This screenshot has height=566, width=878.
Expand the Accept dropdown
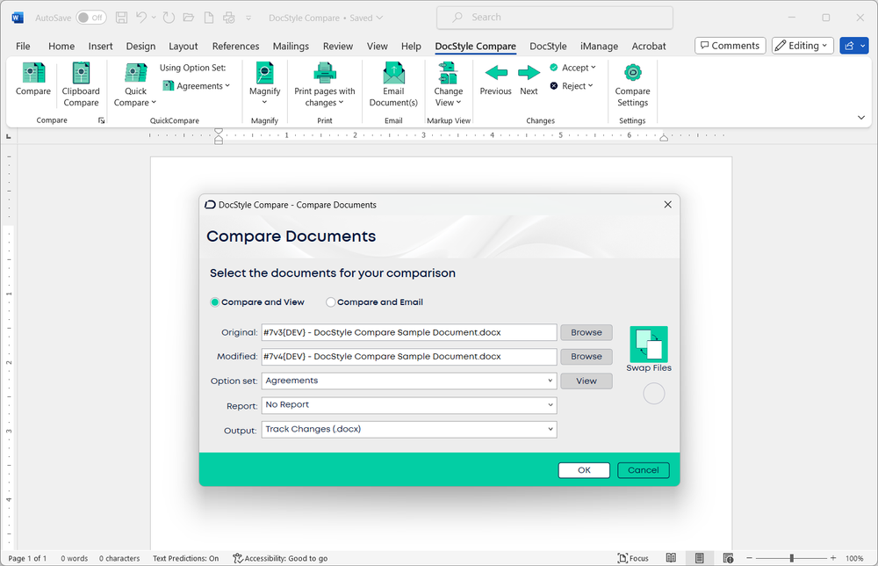point(593,68)
